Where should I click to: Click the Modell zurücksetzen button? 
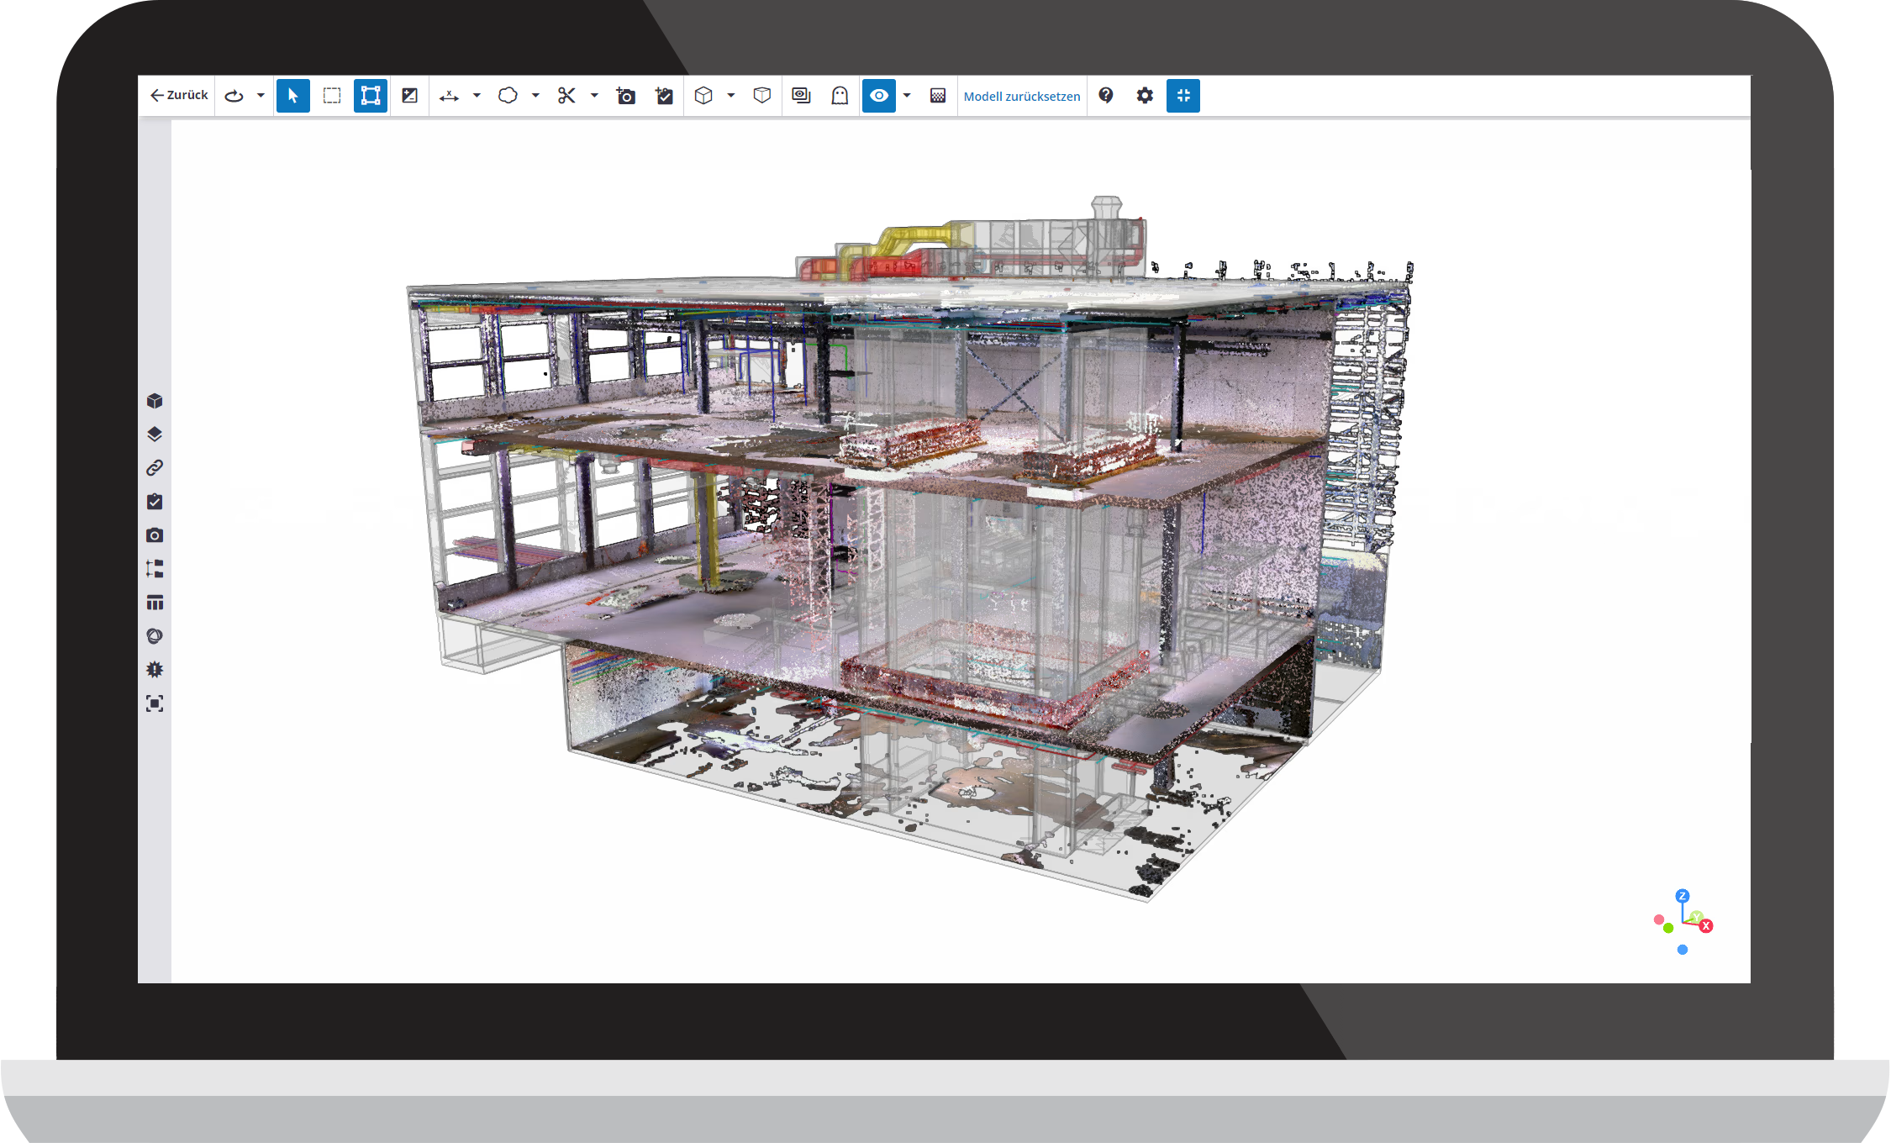(x=1022, y=96)
